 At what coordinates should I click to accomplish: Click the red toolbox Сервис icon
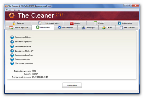tap(72, 23)
